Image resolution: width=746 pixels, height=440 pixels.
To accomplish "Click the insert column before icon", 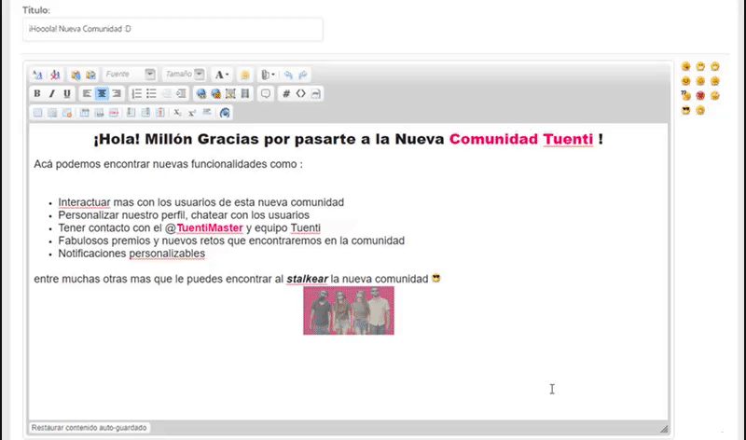I will [131, 113].
